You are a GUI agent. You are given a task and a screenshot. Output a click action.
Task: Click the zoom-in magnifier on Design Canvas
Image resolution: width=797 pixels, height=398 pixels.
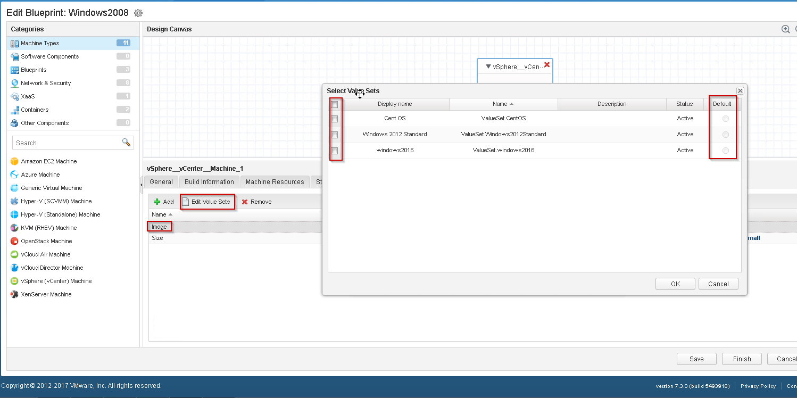[x=785, y=29]
